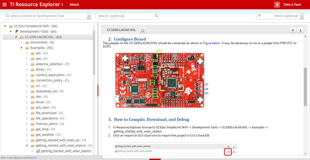This screenshot has width=310, height=160.
Task: Click the CC3200-LAUNCHXL content header title
Action: [x=121, y=30]
